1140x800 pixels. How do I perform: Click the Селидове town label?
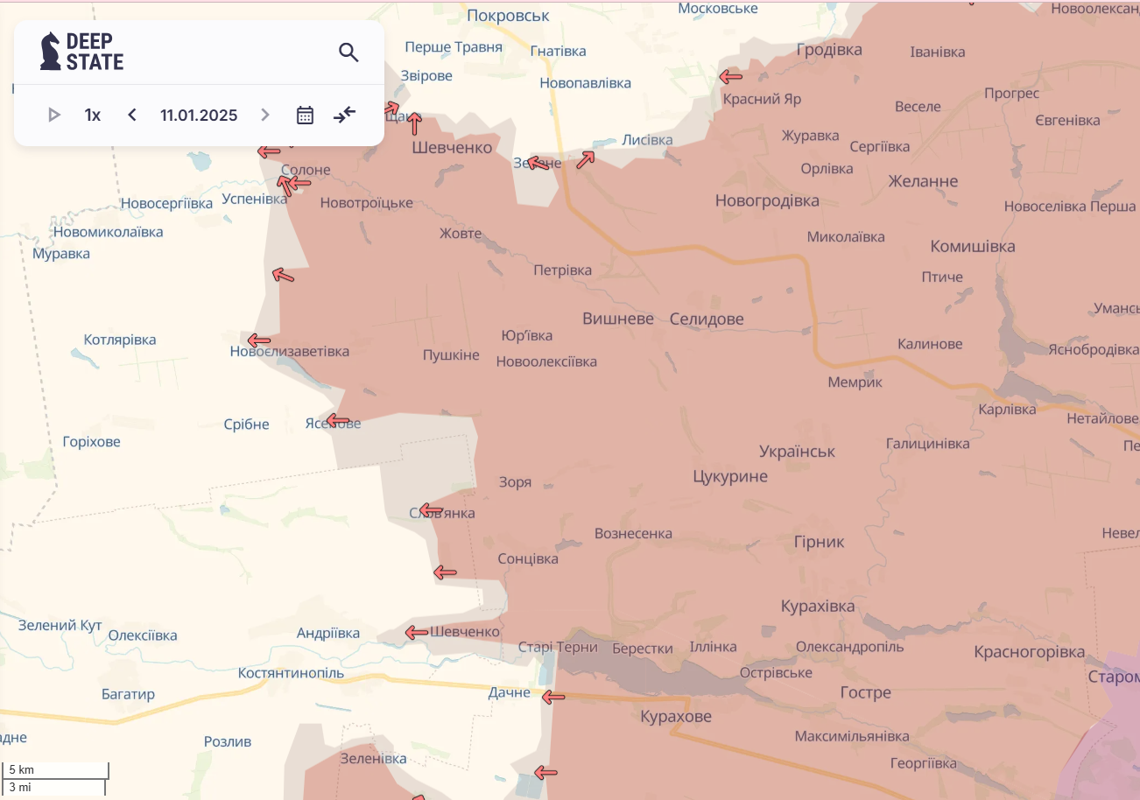coord(707,319)
